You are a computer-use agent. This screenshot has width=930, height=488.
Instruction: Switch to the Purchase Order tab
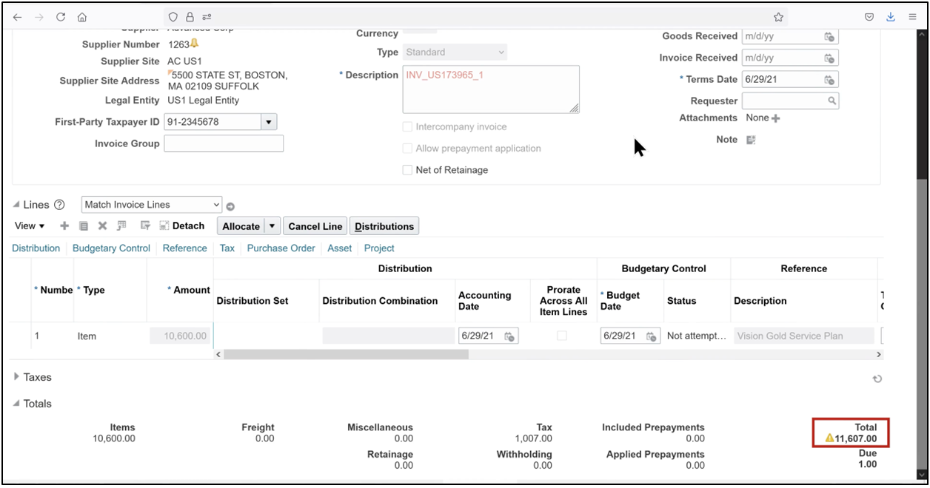pos(281,248)
